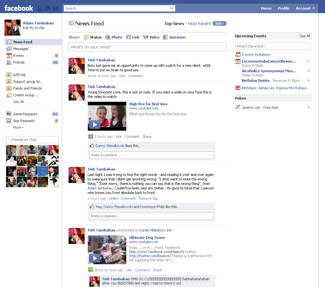Click the Friends on Chat search field
Screen dimensions: 325x287
pyautogui.click(x=32, y=140)
